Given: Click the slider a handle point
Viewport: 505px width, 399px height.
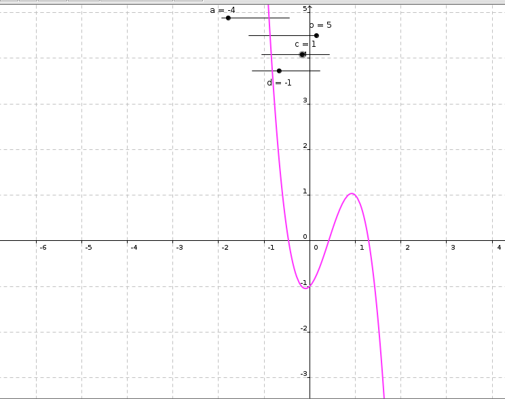Looking at the screenshot, I should [228, 18].
